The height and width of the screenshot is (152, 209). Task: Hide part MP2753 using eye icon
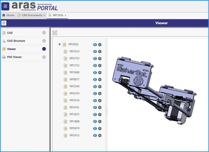pos(95,59)
